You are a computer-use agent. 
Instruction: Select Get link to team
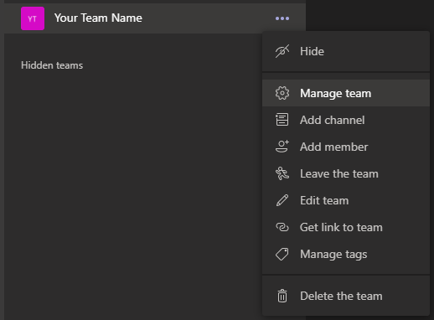346,227
